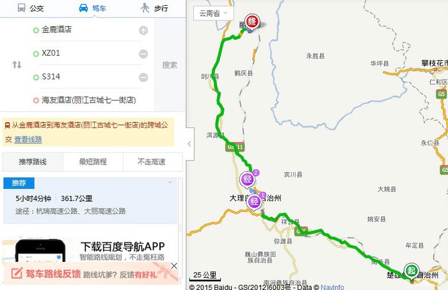This screenshot has height=290, width=448.
Task: Remove the S314 waypoint with minus icon
Action: click(143, 77)
